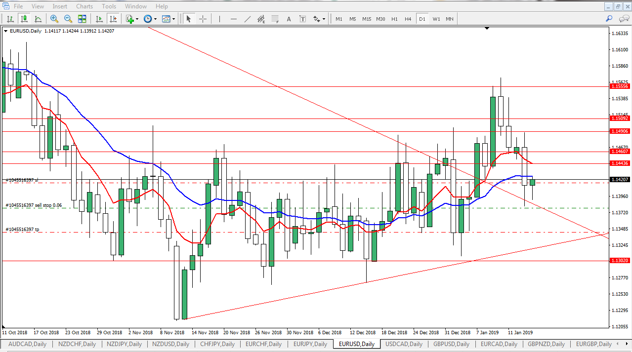Switch to NZDCHF,Daily chart tab
This screenshot has width=632, height=352.
77,344
